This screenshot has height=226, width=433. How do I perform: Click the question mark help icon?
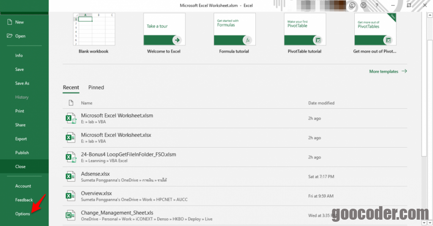coord(377,5)
